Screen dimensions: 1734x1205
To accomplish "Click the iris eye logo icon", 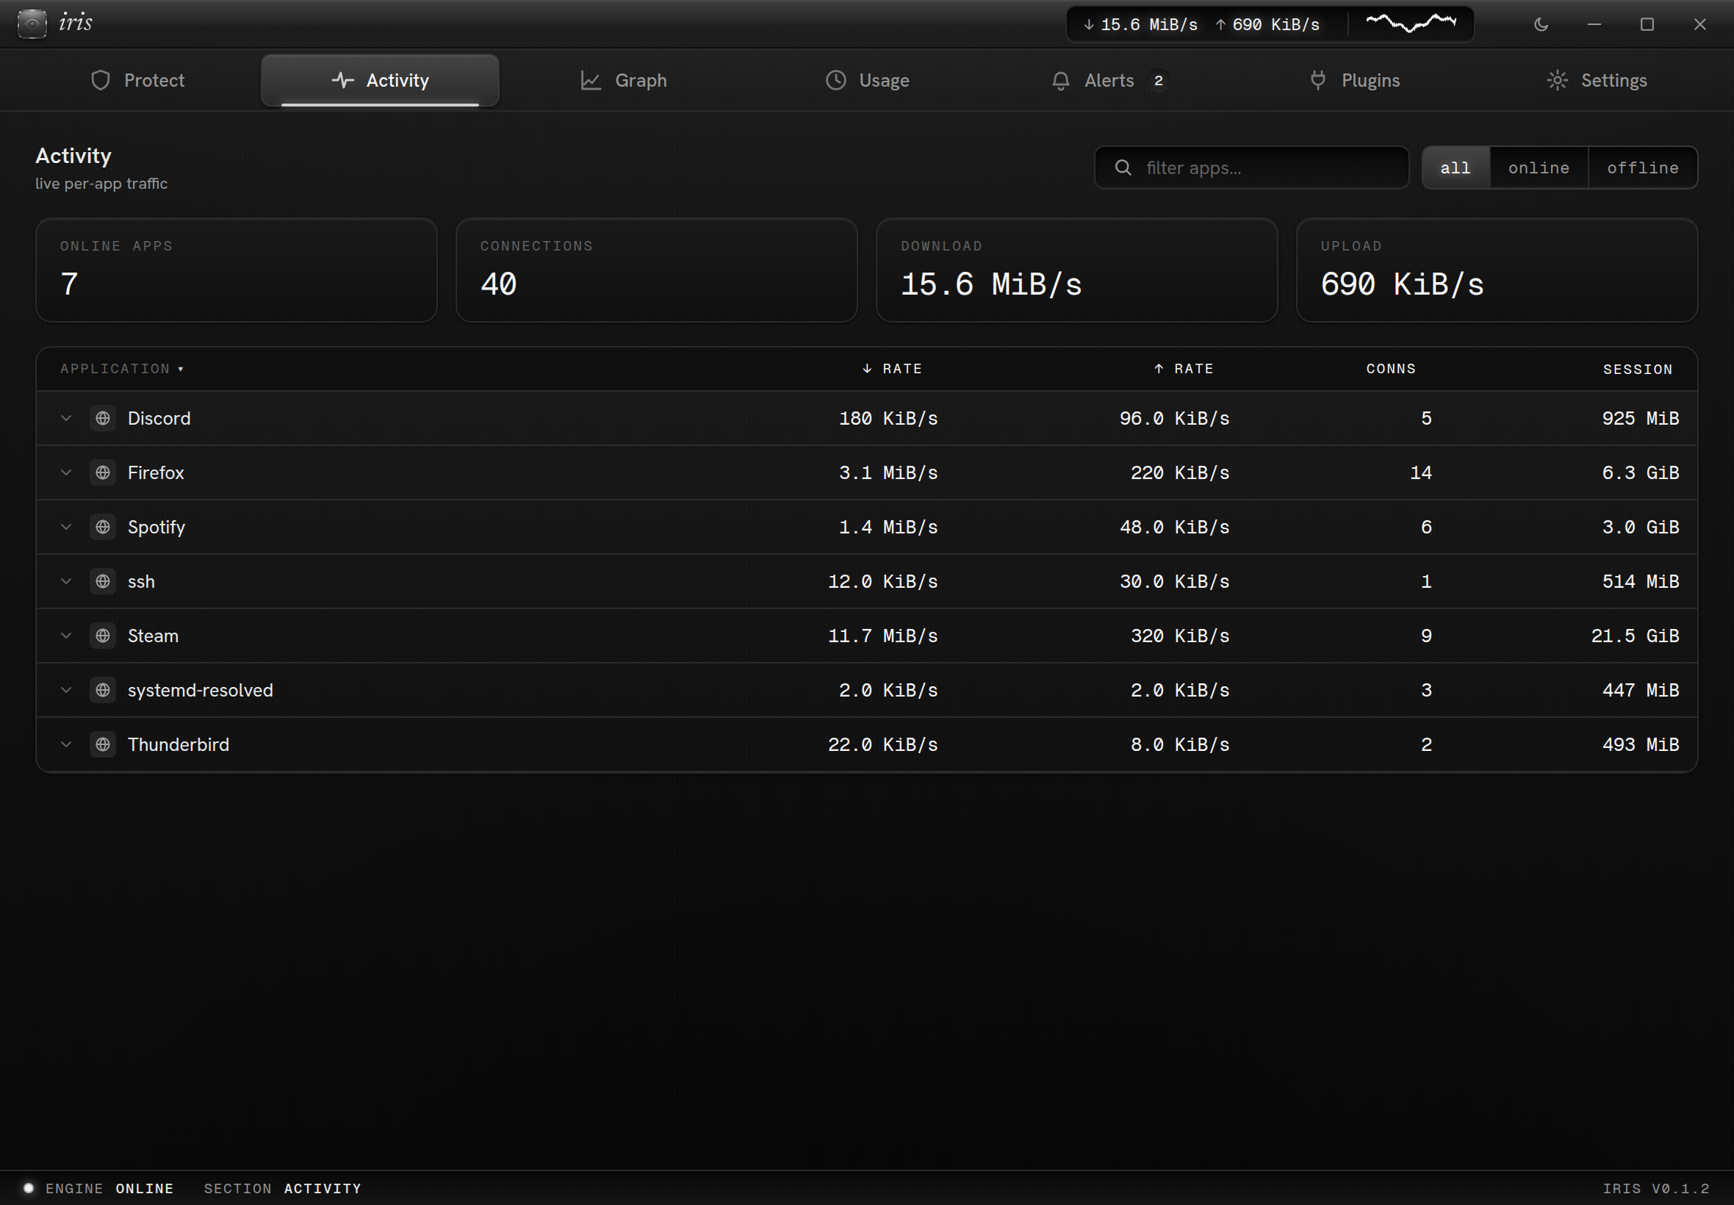I will tap(32, 24).
